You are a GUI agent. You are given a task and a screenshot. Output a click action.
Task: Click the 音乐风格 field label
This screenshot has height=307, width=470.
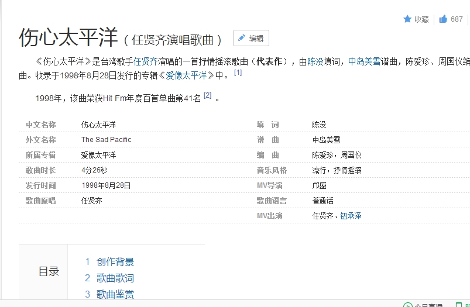tap(272, 170)
